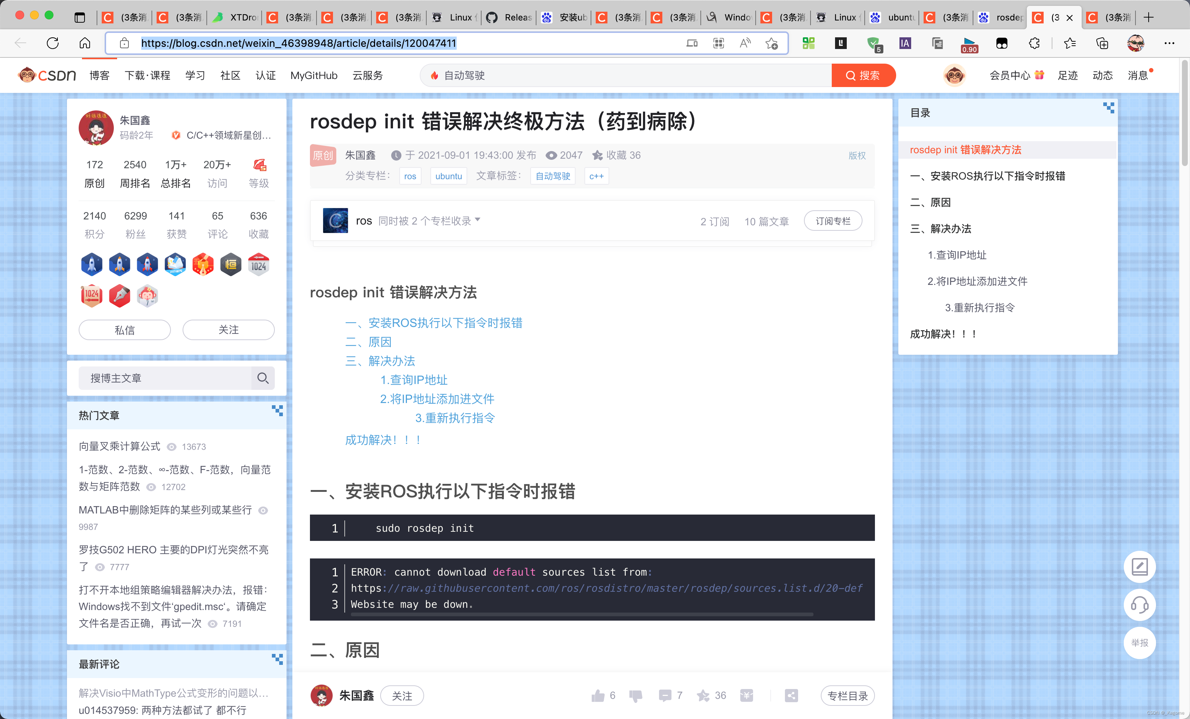This screenshot has width=1190, height=719.
Task: Click the edit note floating icon
Action: 1139,566
